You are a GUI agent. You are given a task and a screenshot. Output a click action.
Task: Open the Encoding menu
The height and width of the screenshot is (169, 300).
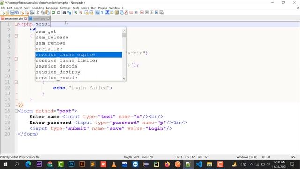[x=38, y=8]
